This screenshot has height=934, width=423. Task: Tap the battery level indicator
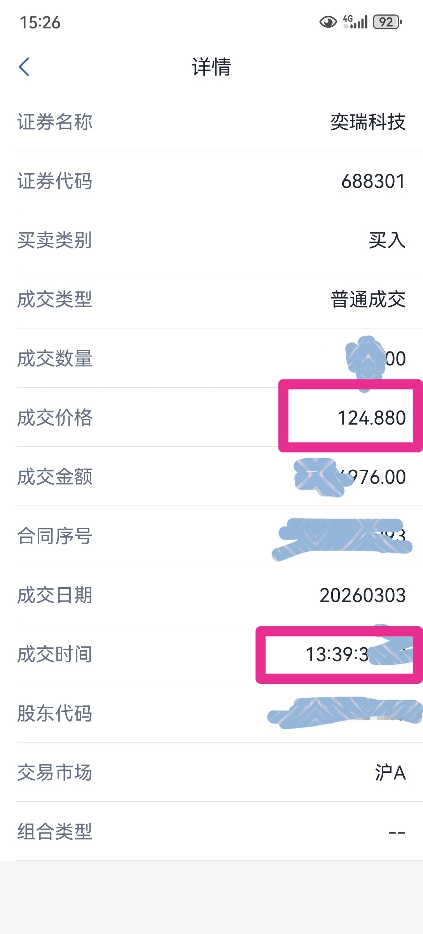click(387, 22)
